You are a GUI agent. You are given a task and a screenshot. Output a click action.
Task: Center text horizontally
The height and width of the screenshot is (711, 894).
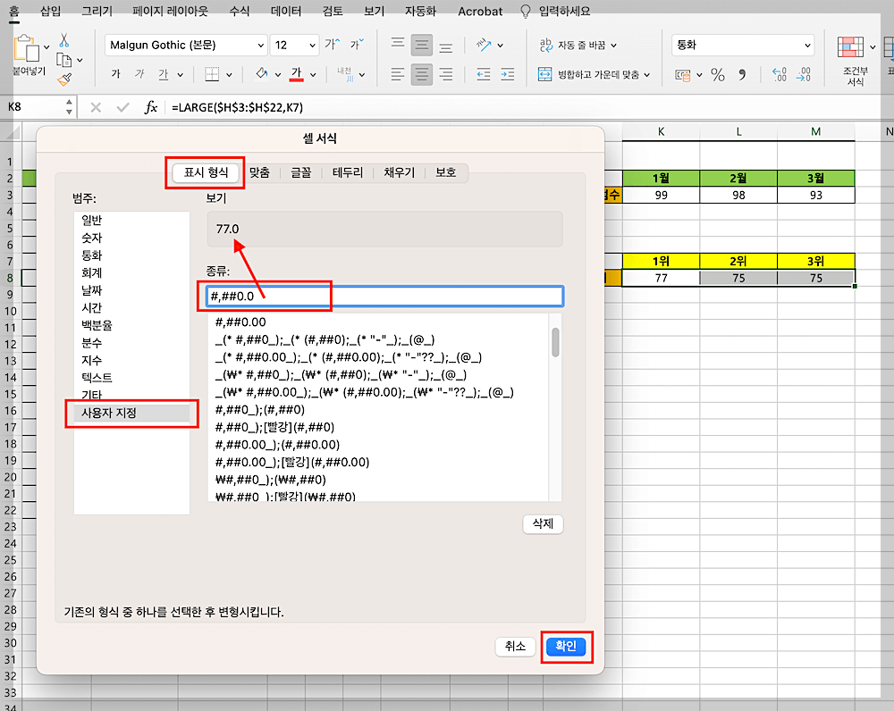[x=422, y=74]
